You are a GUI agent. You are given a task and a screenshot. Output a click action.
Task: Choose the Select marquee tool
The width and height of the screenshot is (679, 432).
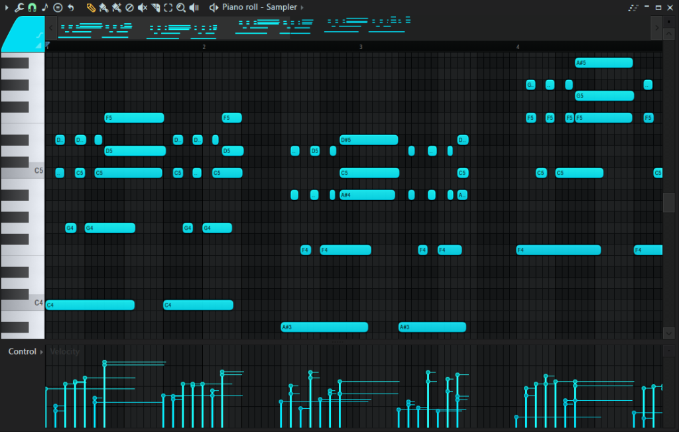pos(168,7)
